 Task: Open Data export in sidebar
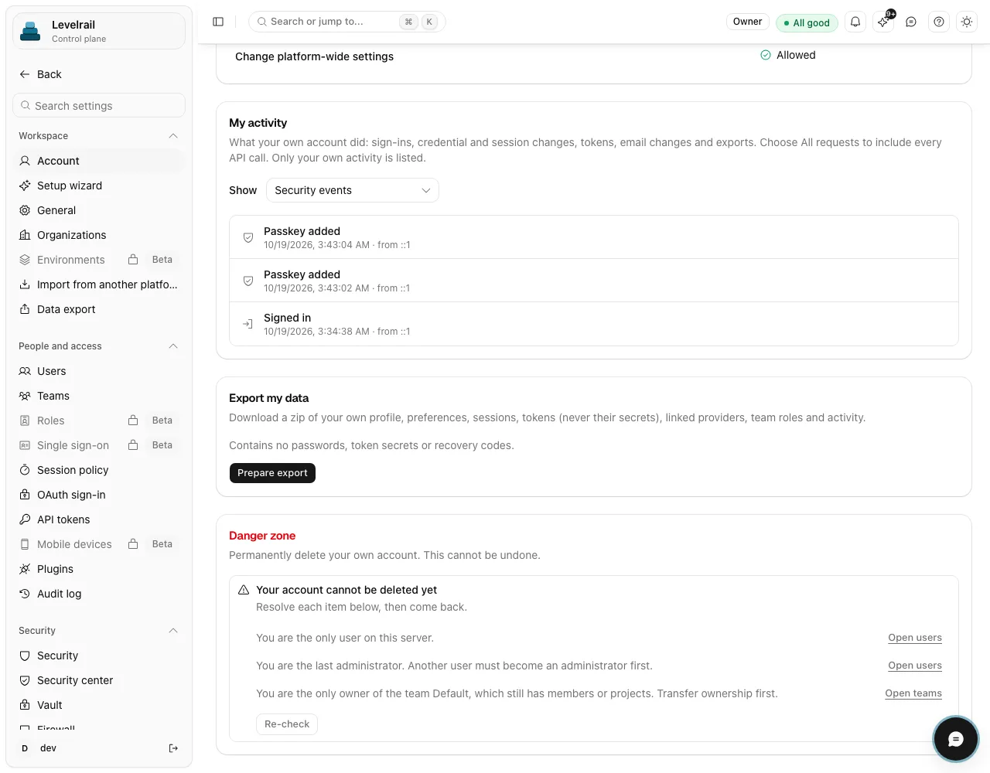[x=99, y=309]
